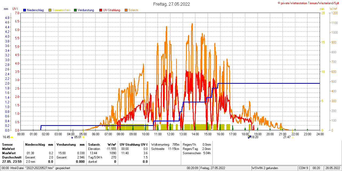Click the Sensor row header in table
This screenshot has height=171, width=342.
pos(7,144)
